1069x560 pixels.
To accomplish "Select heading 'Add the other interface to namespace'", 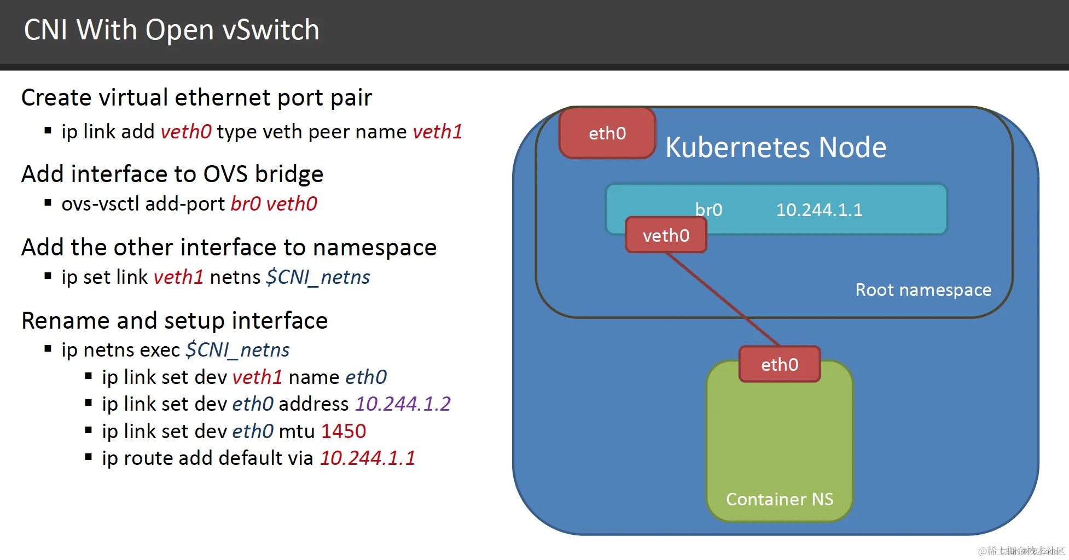I will [x=229, y=248].
